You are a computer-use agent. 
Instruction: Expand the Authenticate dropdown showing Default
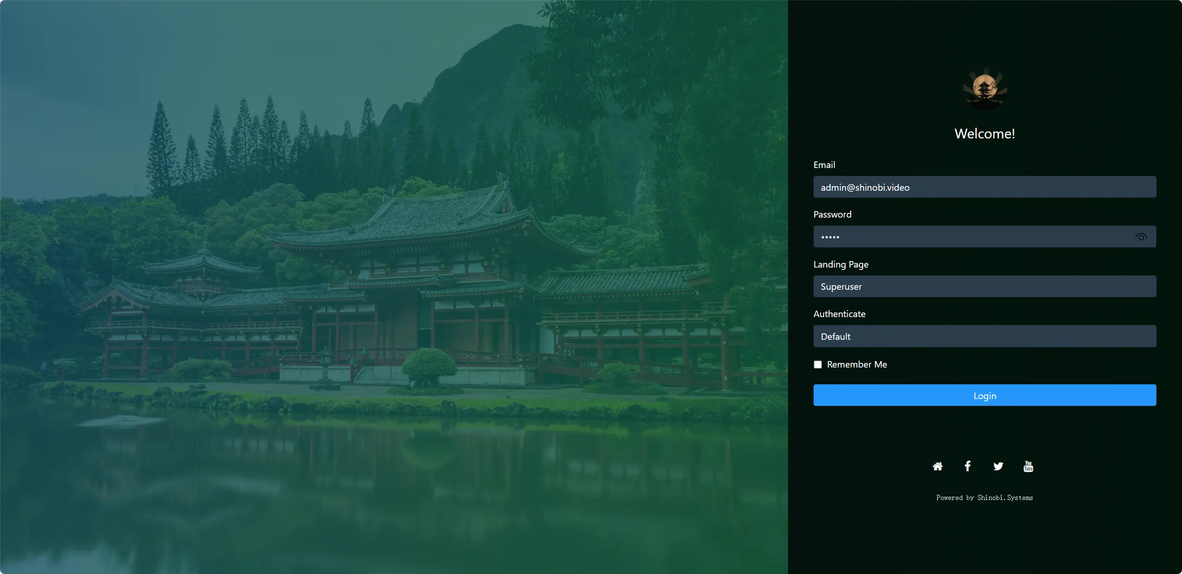pyautogui.click(x=985, y=337)
